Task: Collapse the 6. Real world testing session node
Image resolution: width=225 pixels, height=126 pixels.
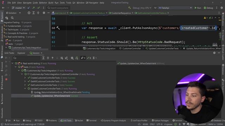Action: (x=13, y=63)
